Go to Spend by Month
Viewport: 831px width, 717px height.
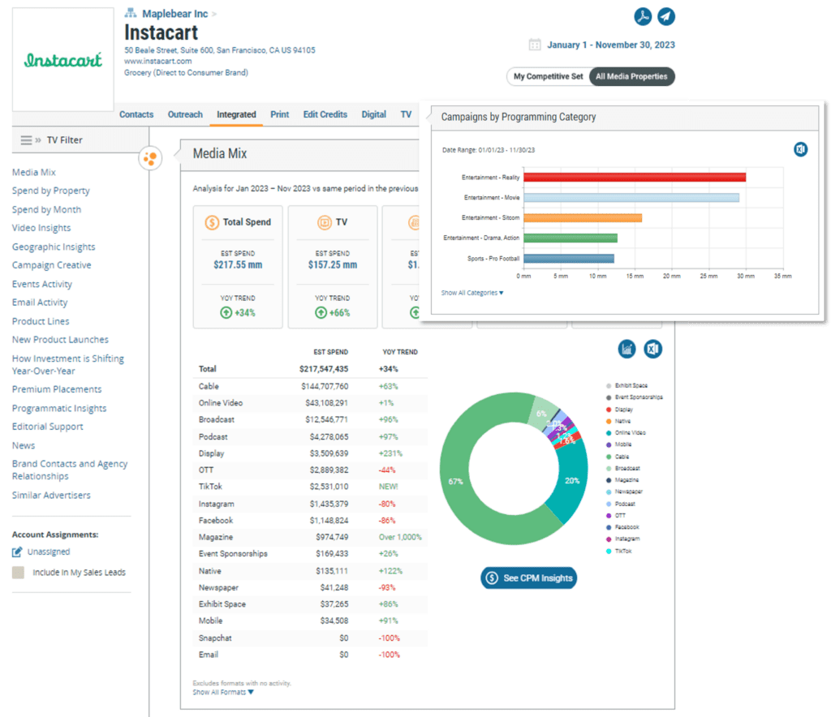coord(46,210)
